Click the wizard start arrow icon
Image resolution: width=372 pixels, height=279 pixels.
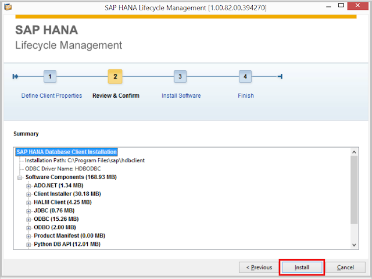(16, 76)
